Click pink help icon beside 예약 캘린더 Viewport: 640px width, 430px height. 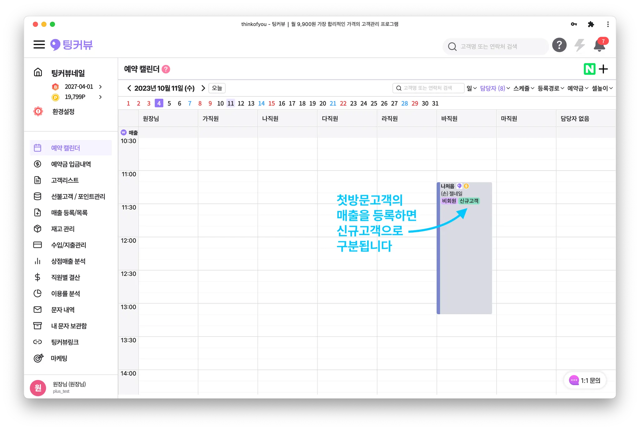[166, 69]
